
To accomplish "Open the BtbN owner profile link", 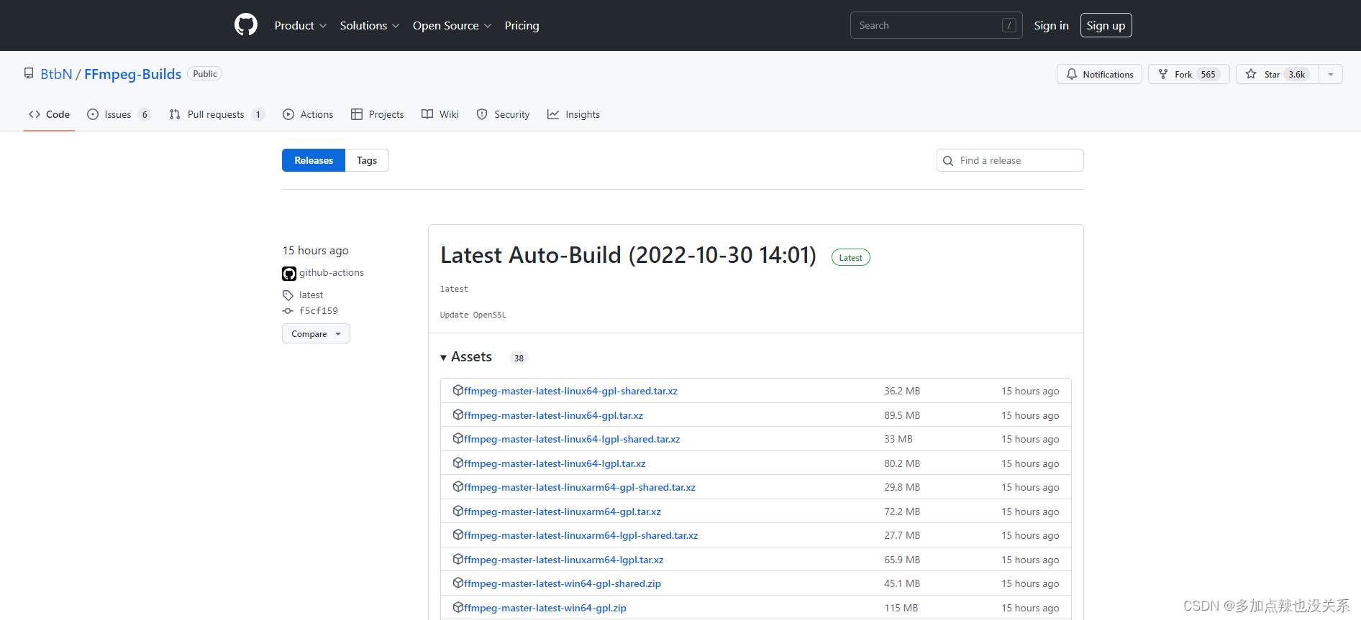I will [56, 74].
